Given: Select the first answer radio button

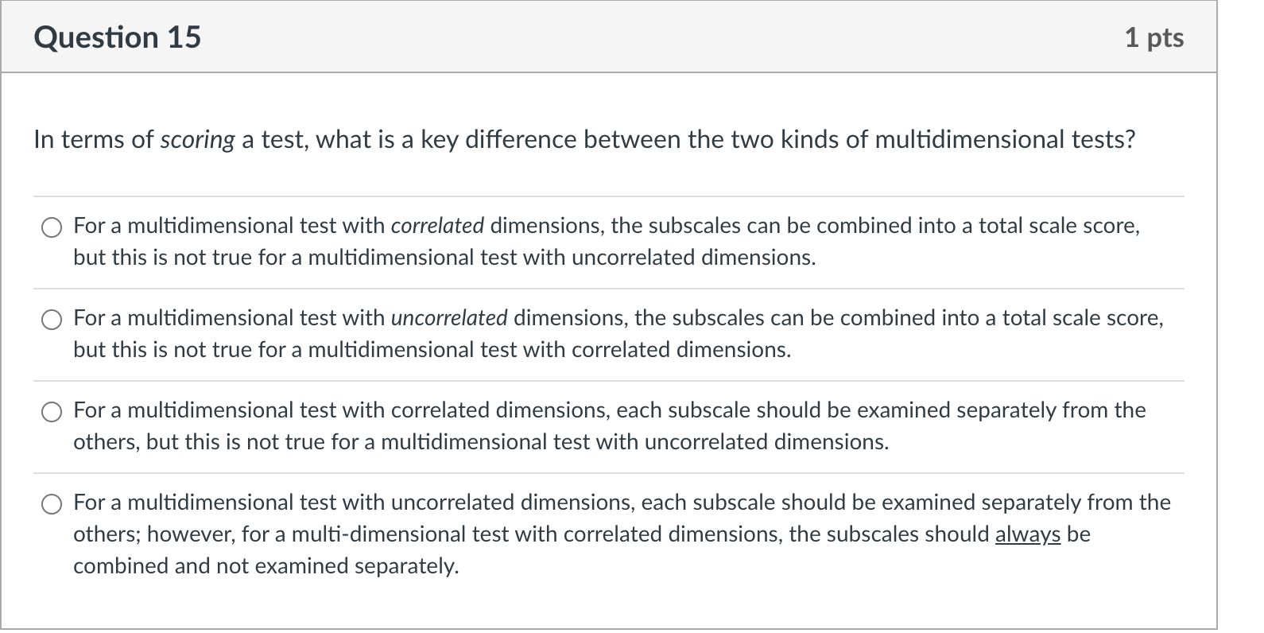Looking at the screenshot, I should (x=52, y=227).
